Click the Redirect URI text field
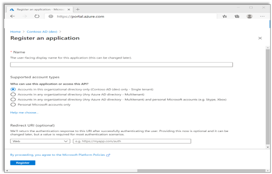Viewport: 272px width, 174px height. tap(132, 141)
